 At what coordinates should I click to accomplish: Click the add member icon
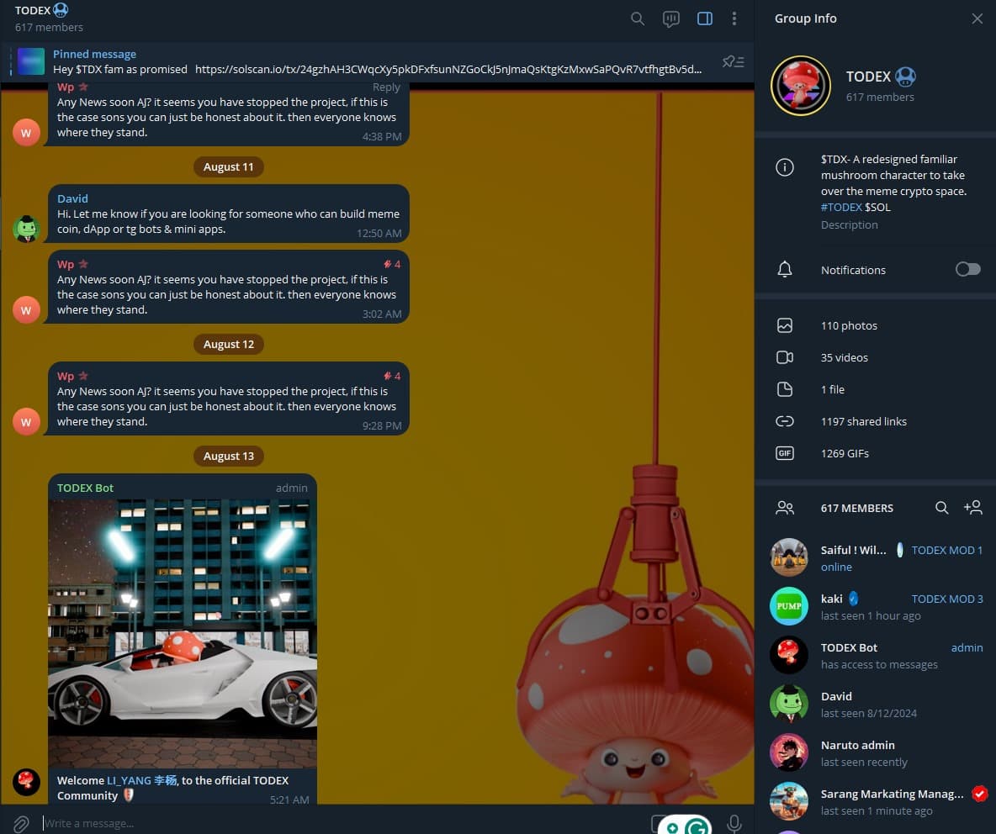click(972, 508)
